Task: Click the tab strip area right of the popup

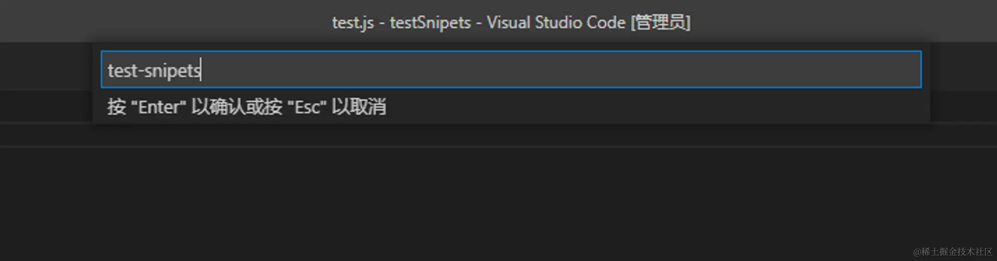Action: click(964, 67)
